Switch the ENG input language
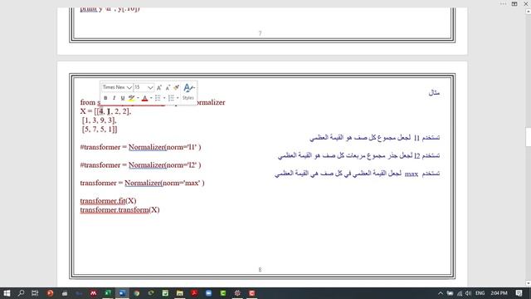 480,293
